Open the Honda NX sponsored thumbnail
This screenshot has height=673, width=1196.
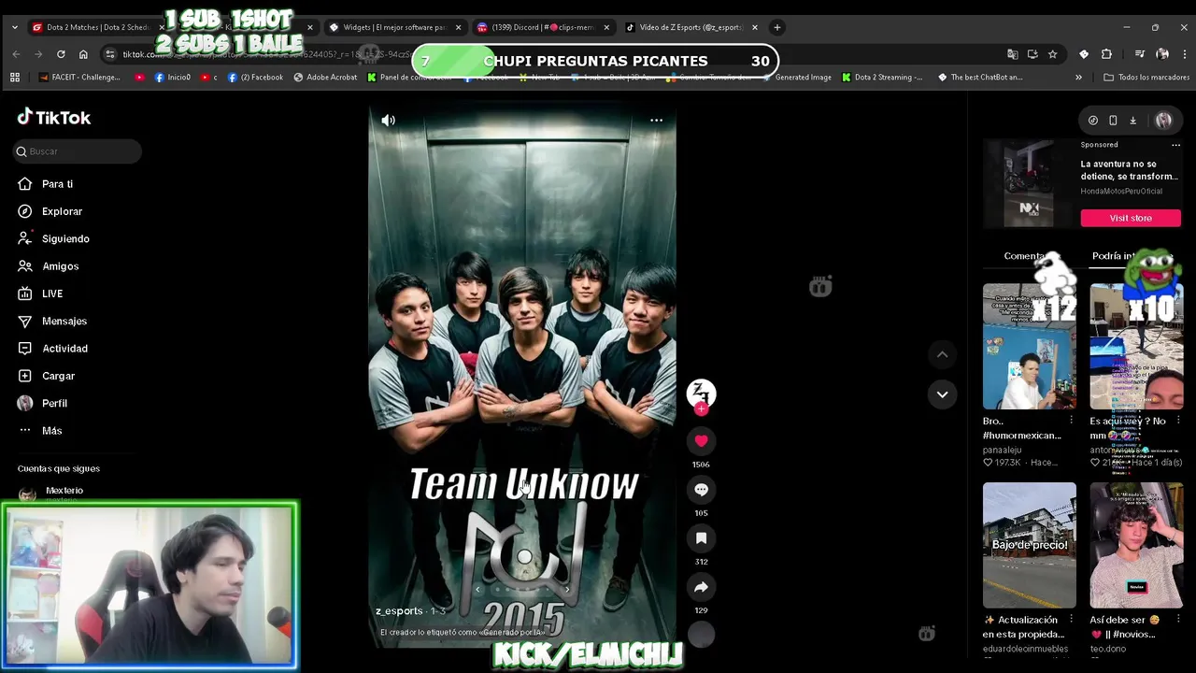[1029, 183]
